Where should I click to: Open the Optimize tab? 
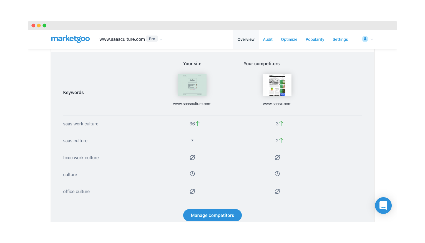pos(289,39)
